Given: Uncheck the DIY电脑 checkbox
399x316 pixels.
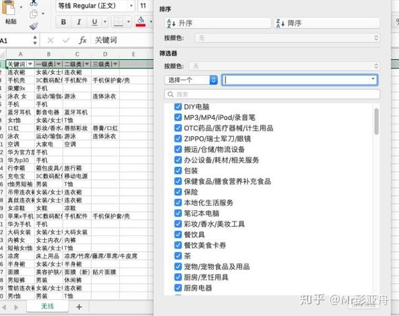Looking at the screenshot, I should point(178,106).
